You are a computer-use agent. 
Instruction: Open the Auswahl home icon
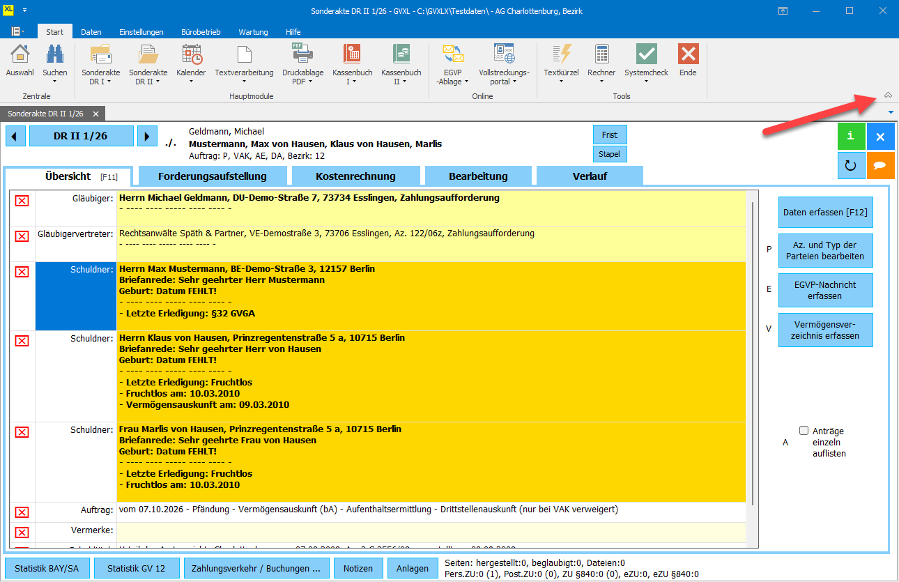coord(20,61)
